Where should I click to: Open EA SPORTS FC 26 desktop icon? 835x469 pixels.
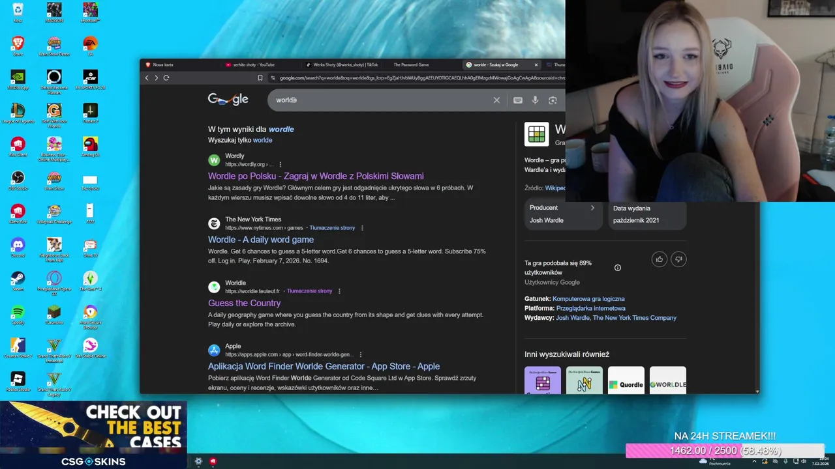pyautogui.click(x=90, y=79)
